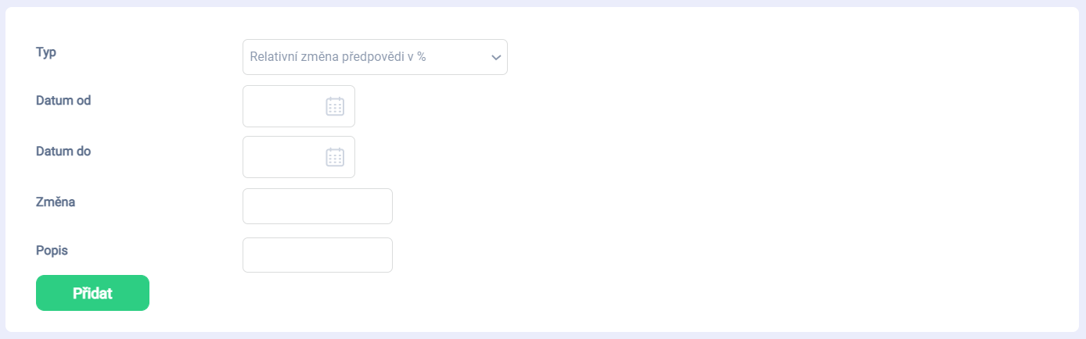Click the Přidat button

pyautogui.click(x=92, y=293)
